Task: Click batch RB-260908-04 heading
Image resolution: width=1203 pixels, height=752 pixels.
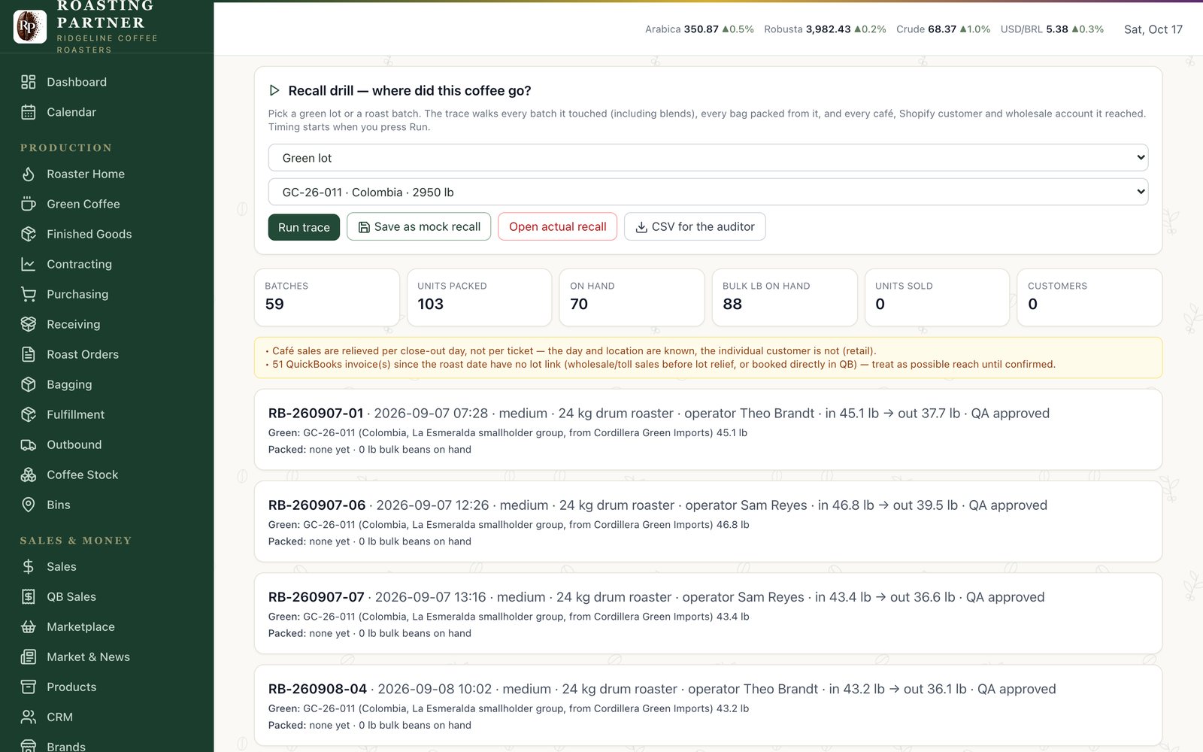Action: click(317, 688)
